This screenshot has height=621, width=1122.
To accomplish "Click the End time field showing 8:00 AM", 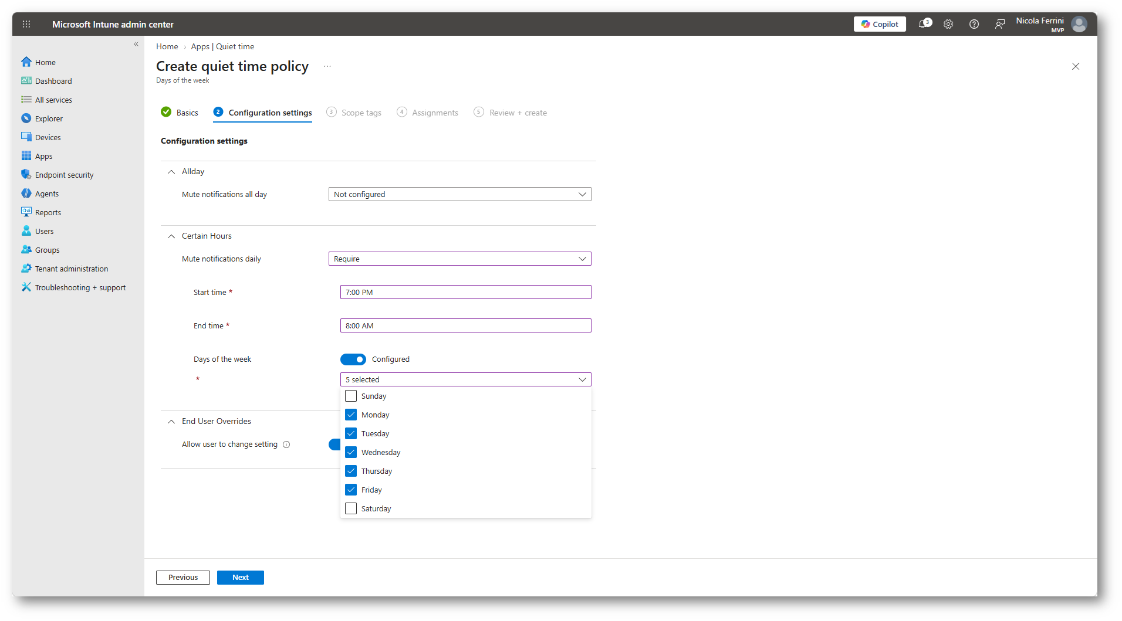I will (466, 325).
